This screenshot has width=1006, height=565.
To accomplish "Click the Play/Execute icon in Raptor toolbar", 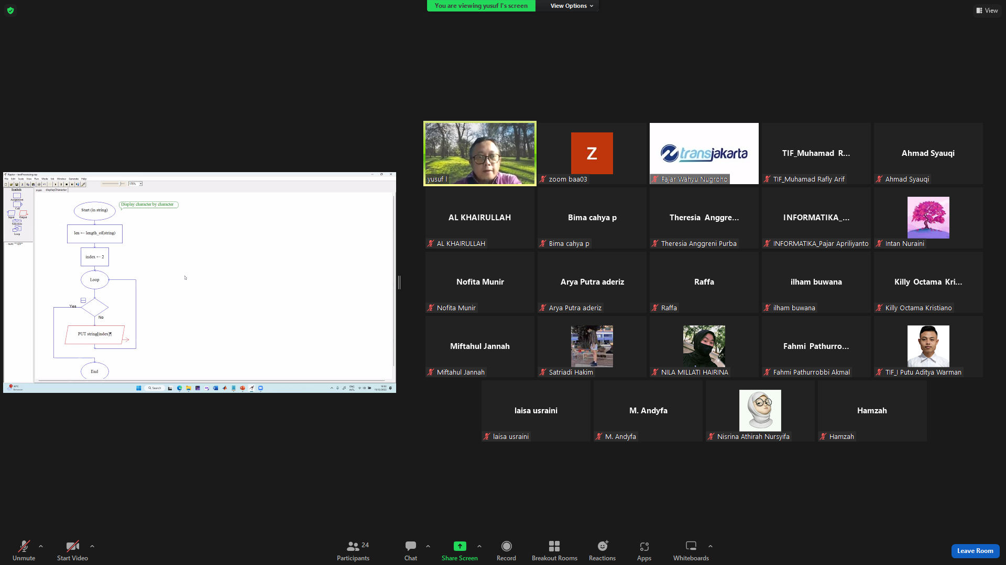I will pyautogui.click(x=56, y=184).
